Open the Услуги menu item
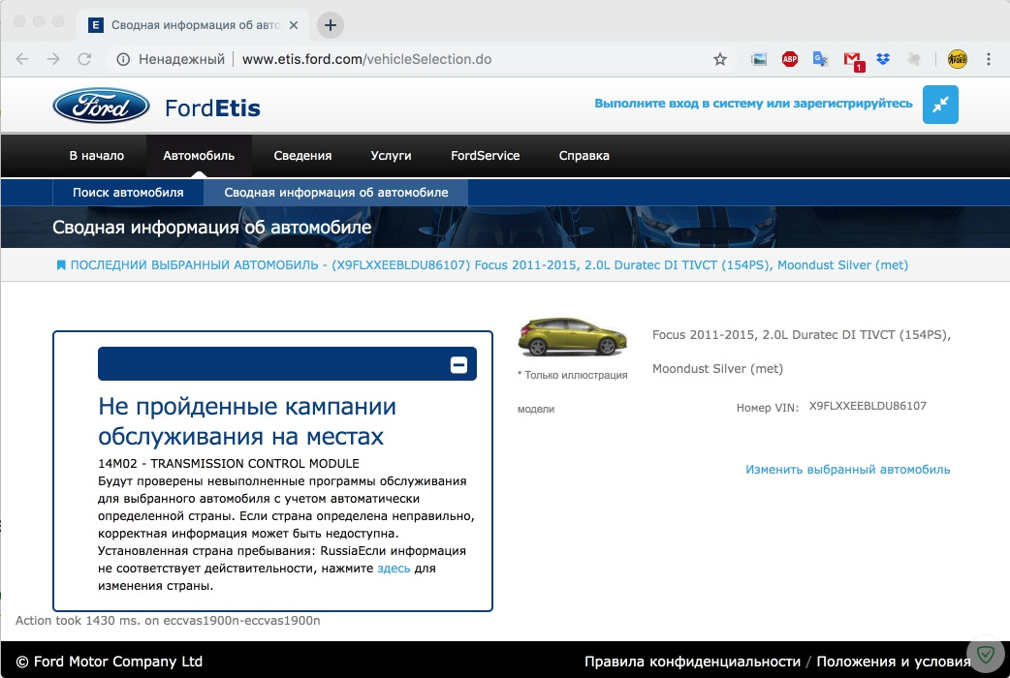The width and height of the screenshot is (1010, 678). [391, 156]
